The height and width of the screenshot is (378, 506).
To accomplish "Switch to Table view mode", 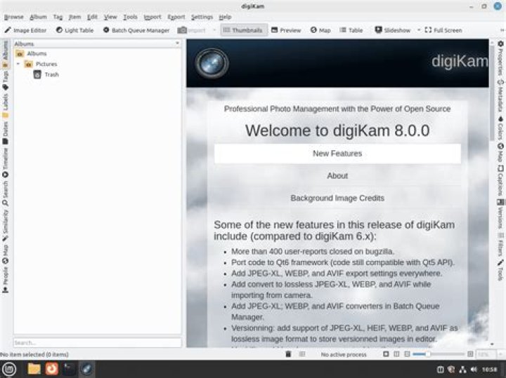I will pos(351,30).
